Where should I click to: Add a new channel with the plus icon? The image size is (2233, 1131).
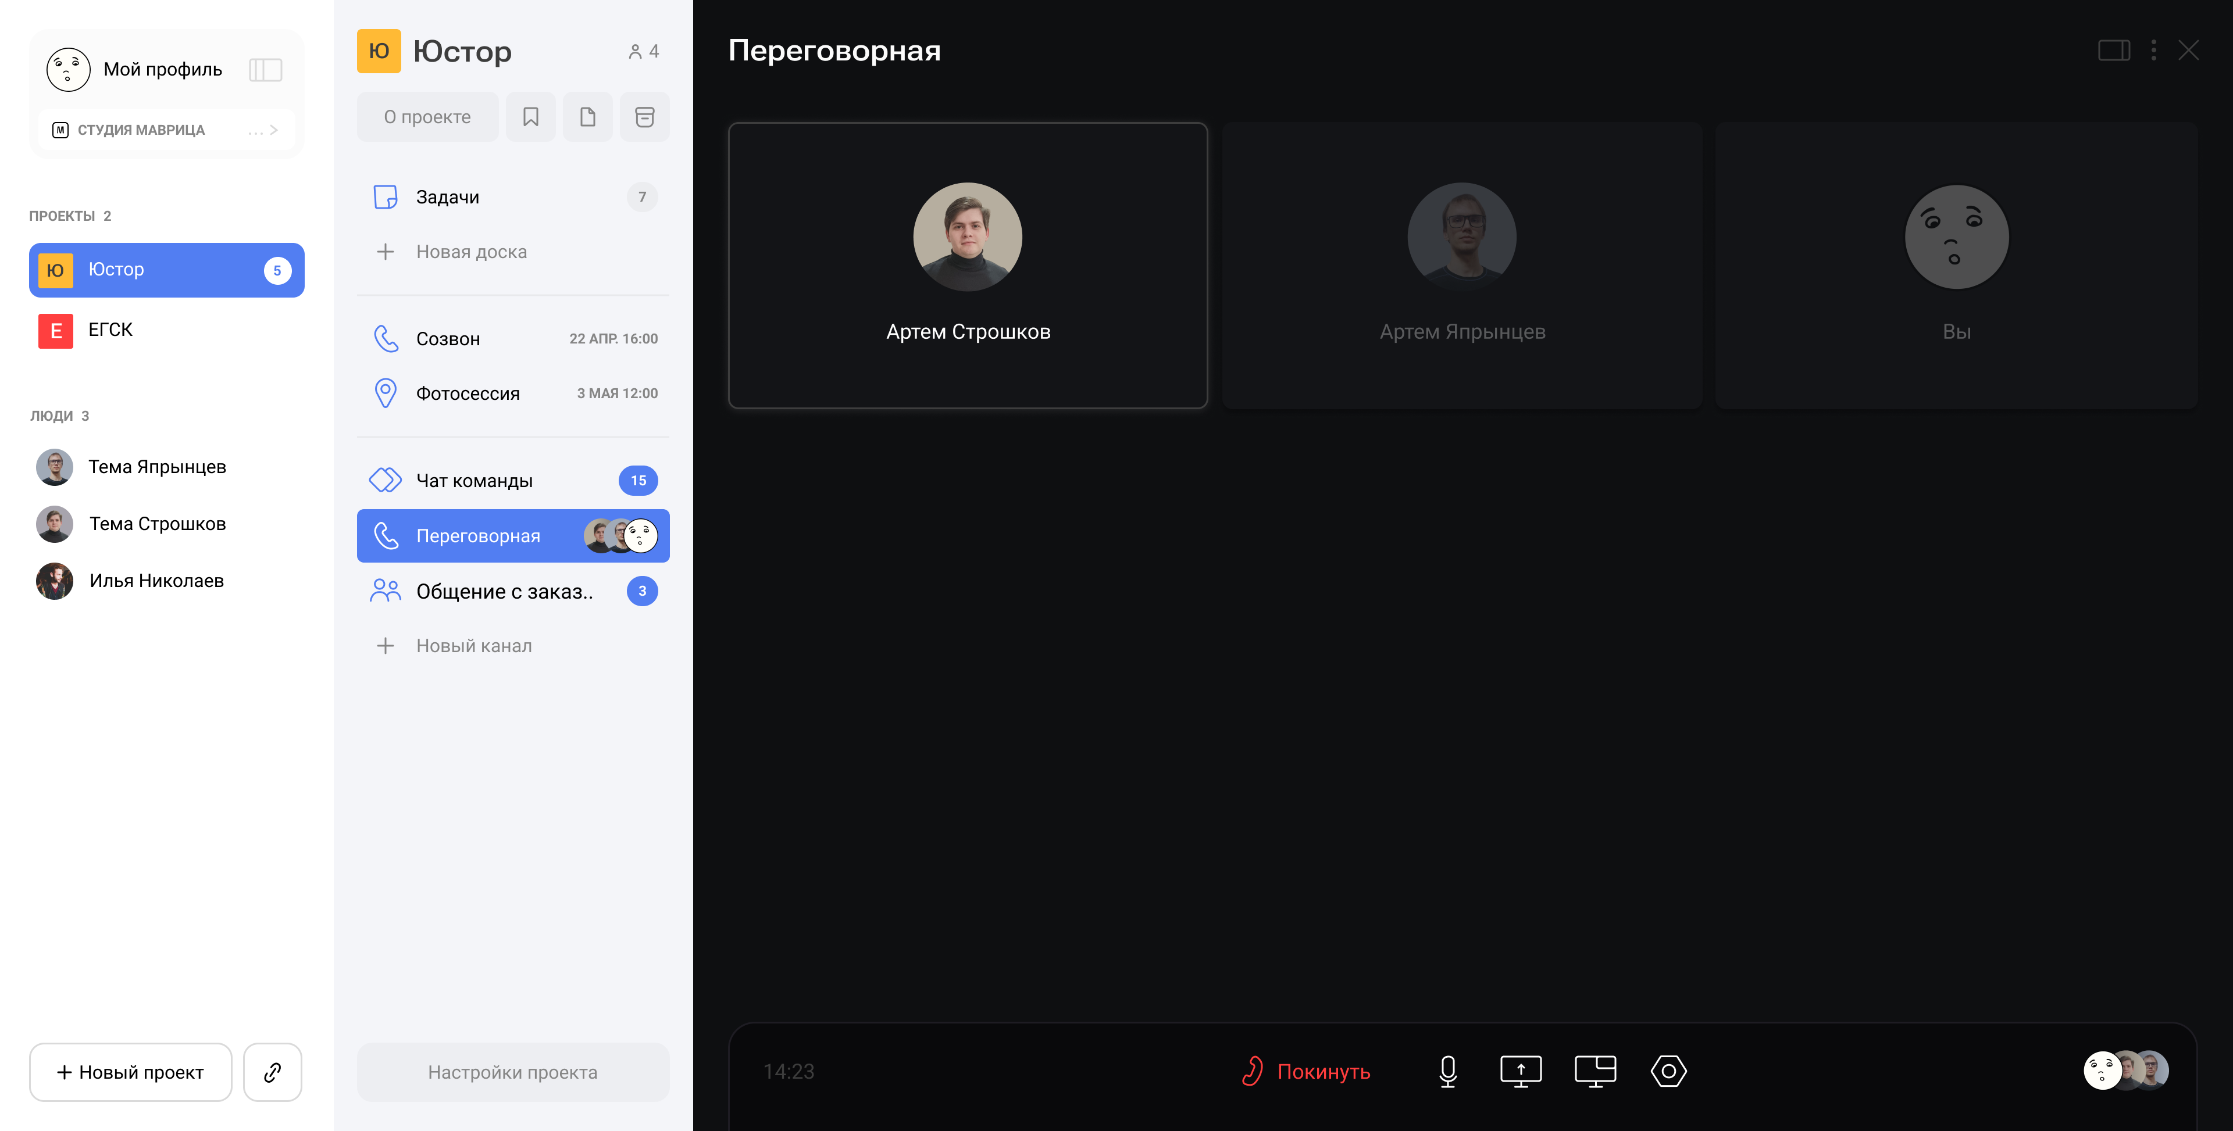387,645
